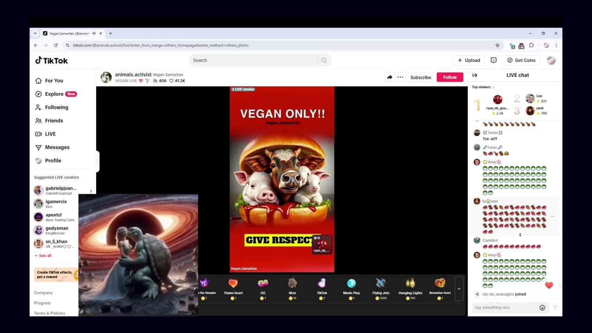Click the Get Coins button
592x333 pixels.
pyautogui.click(x=521, y=60)
